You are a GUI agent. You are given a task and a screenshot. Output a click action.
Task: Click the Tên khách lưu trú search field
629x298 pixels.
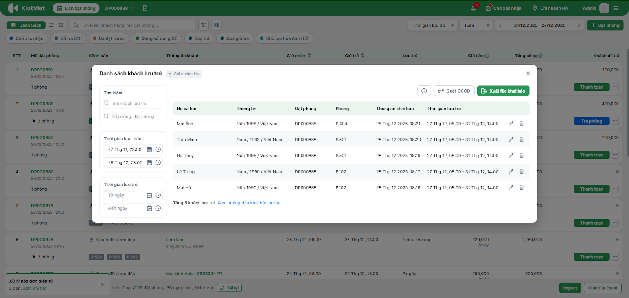pos(136,104)
